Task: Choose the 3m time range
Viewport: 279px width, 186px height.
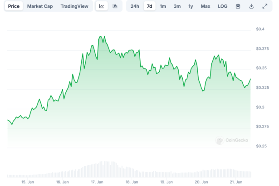Action: point(177,6)
